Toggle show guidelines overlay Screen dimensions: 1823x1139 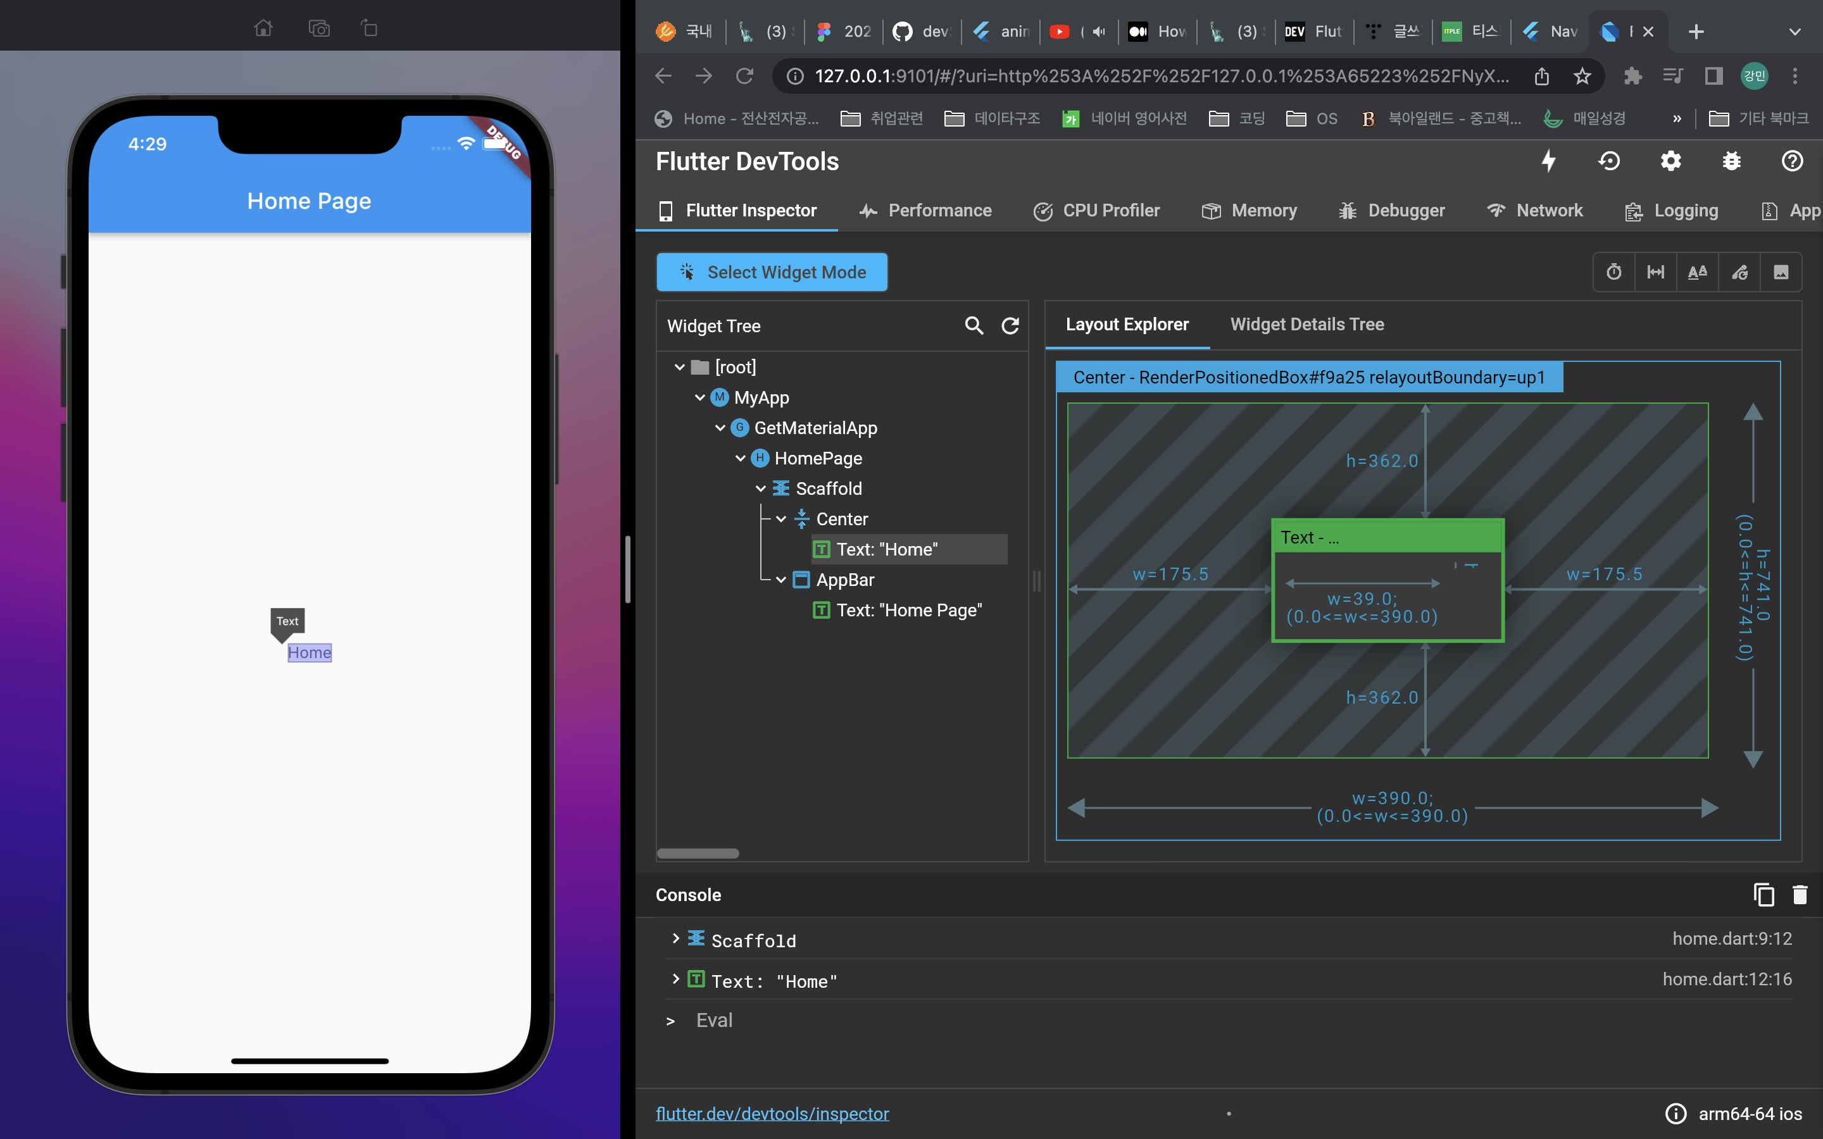[x=1656, y=272]
